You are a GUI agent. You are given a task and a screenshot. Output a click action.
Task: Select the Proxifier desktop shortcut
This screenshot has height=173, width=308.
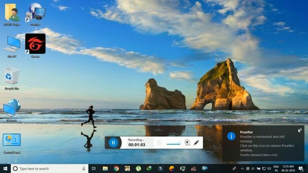[35, 14]
